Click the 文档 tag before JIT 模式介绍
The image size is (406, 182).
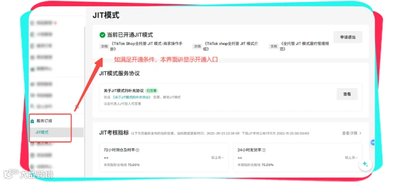coord(197,46)
